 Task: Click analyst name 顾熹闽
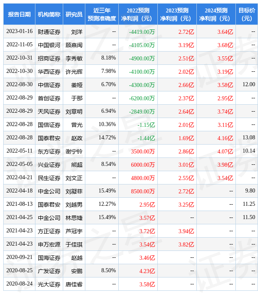click(74, 45)
